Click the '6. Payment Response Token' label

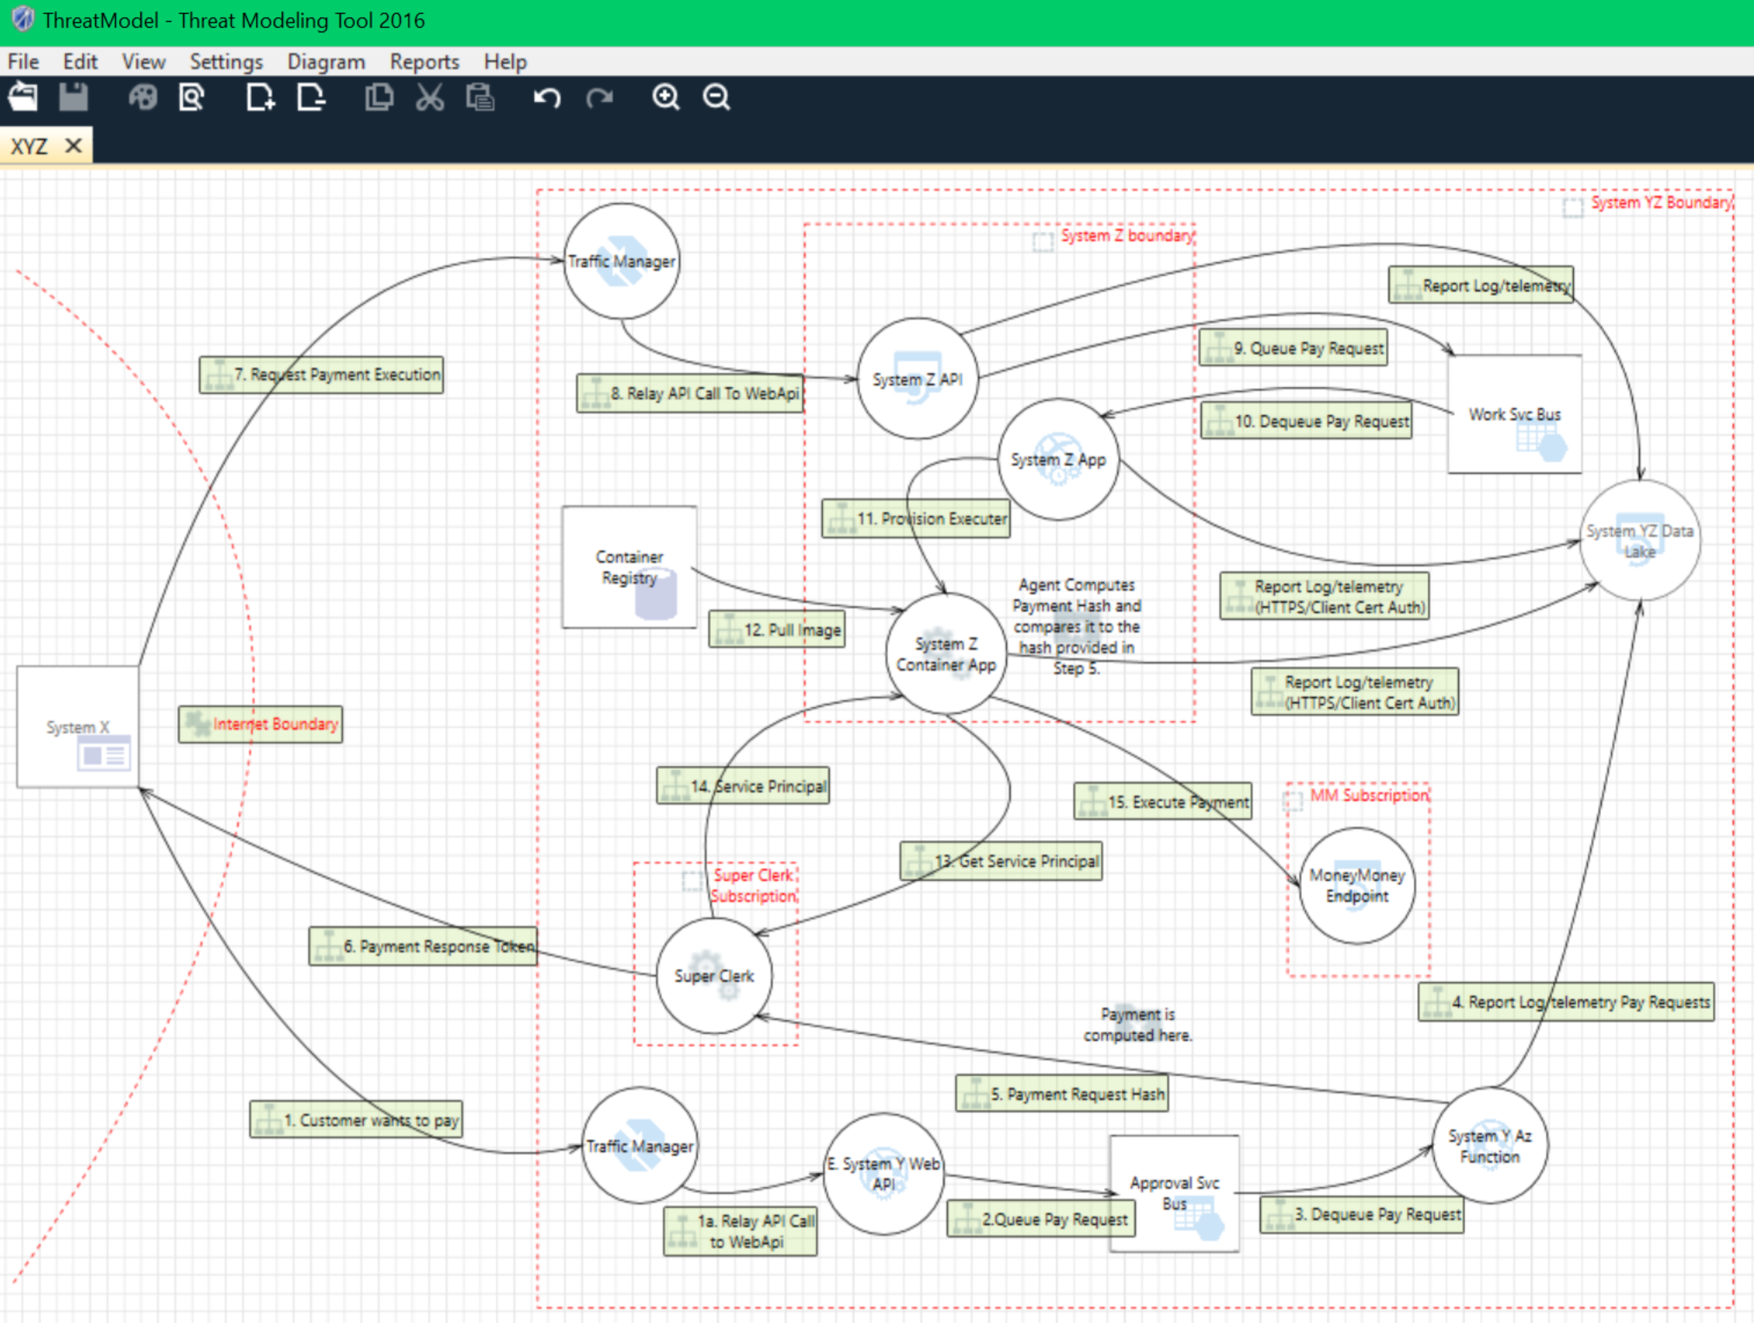pos(423,946)
